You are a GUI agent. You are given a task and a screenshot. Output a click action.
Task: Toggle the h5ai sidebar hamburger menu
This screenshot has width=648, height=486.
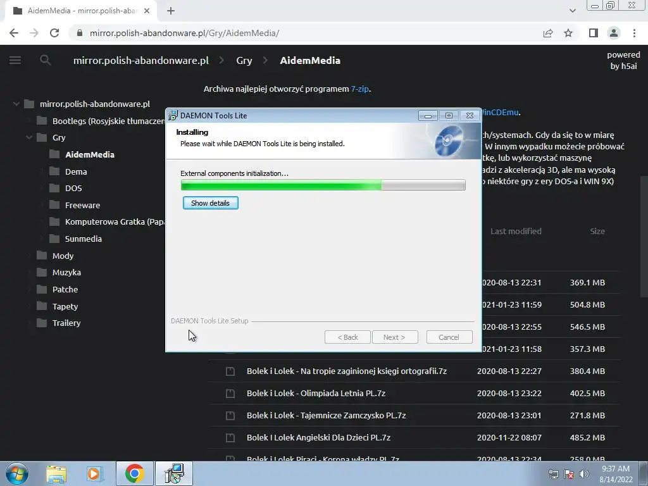15,60
